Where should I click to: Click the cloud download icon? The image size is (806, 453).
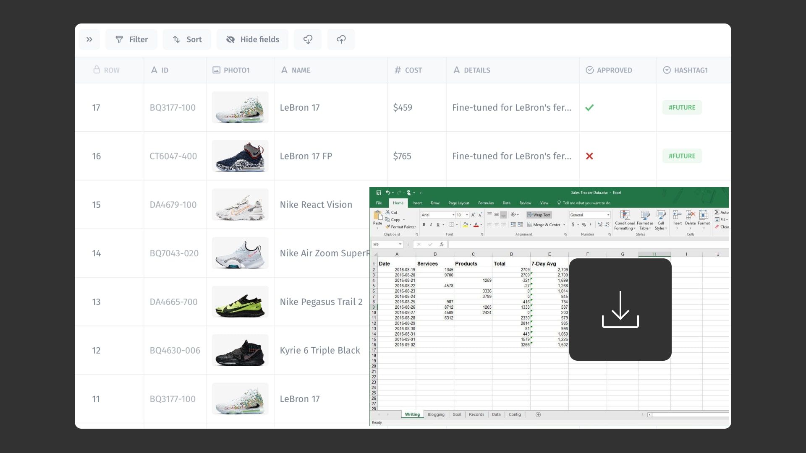[308, 39]
